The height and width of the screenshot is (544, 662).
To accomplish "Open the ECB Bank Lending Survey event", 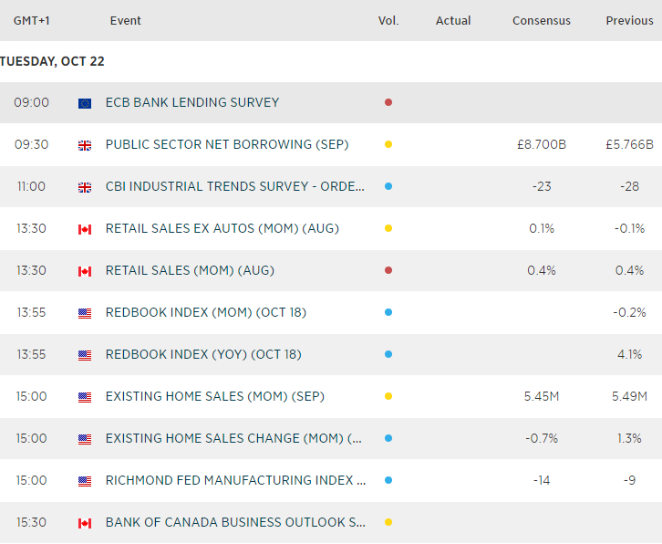I will coord(192,102).
